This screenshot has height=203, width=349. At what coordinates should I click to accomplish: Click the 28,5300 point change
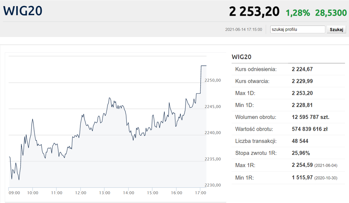(x=331, y=13)
